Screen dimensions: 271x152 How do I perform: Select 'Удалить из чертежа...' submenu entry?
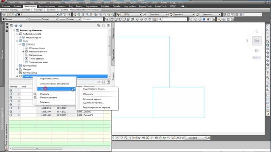pos(93,103)
